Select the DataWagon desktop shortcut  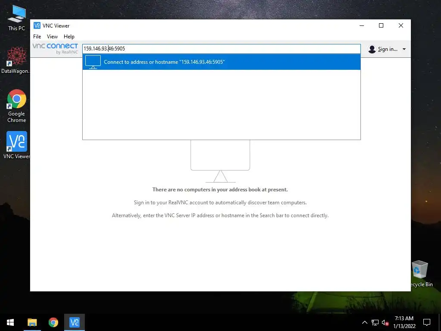(16, 60)
